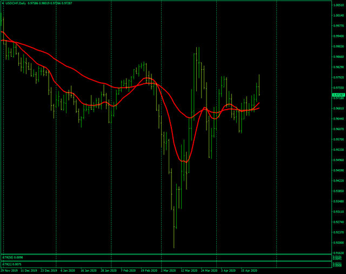Click the 6 Jan 2020 date label

(68, 270)
